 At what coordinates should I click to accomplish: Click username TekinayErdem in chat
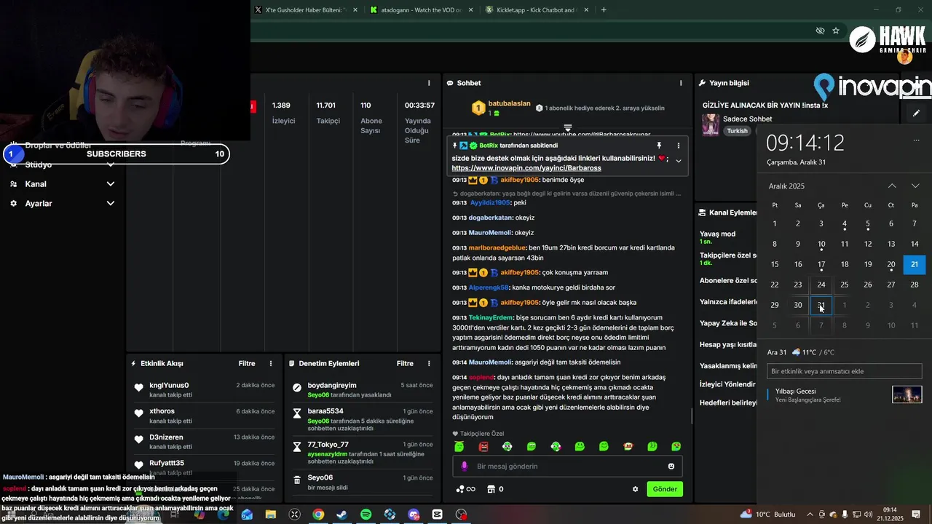click(x=491, y=318)
